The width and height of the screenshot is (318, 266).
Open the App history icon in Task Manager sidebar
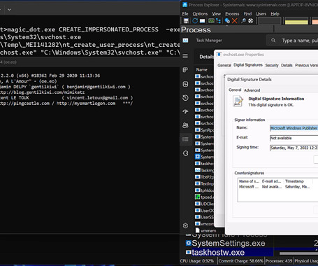(185, 98)
